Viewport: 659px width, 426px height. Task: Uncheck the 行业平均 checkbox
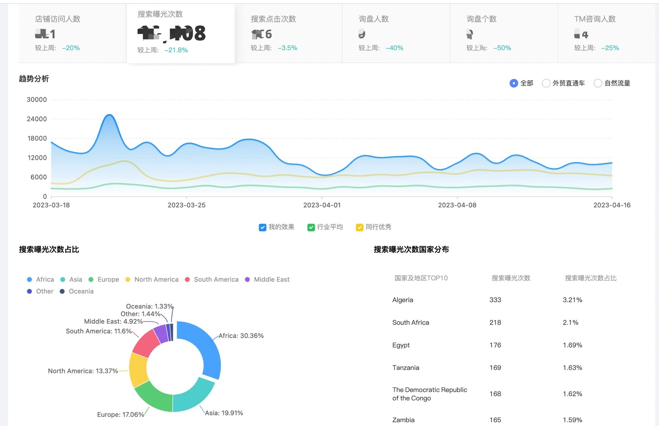point(311,228)
